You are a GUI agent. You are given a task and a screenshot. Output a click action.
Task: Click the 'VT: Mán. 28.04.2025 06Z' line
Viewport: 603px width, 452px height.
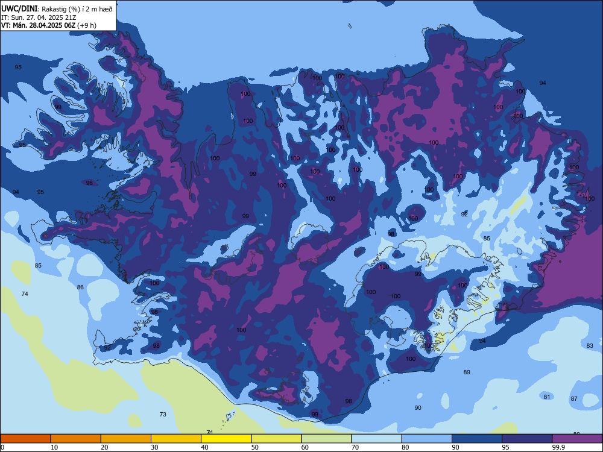pyautogui.click(x=38, y=25)
